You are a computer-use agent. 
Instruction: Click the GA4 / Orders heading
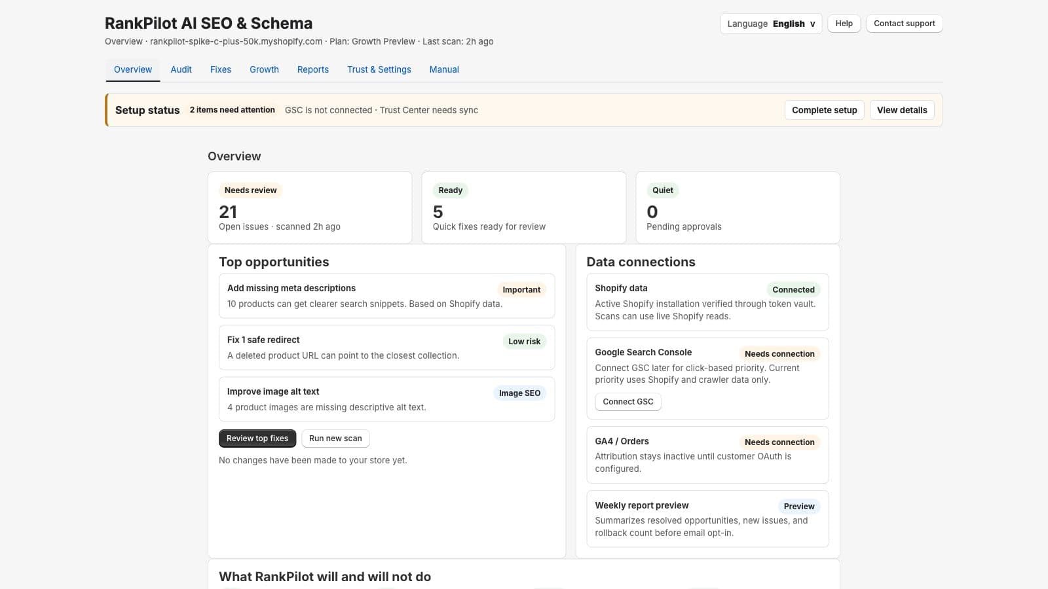click(x=622, y=441)
